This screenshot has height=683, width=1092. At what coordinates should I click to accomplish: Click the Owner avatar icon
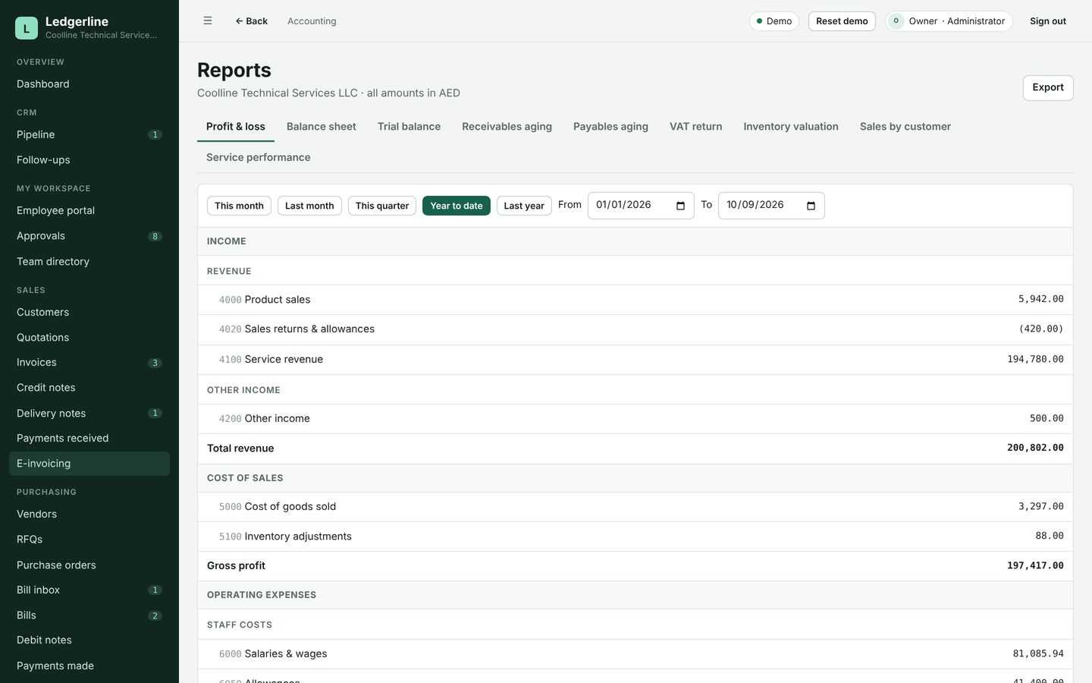pyautogui.click(x=896, y=21)
